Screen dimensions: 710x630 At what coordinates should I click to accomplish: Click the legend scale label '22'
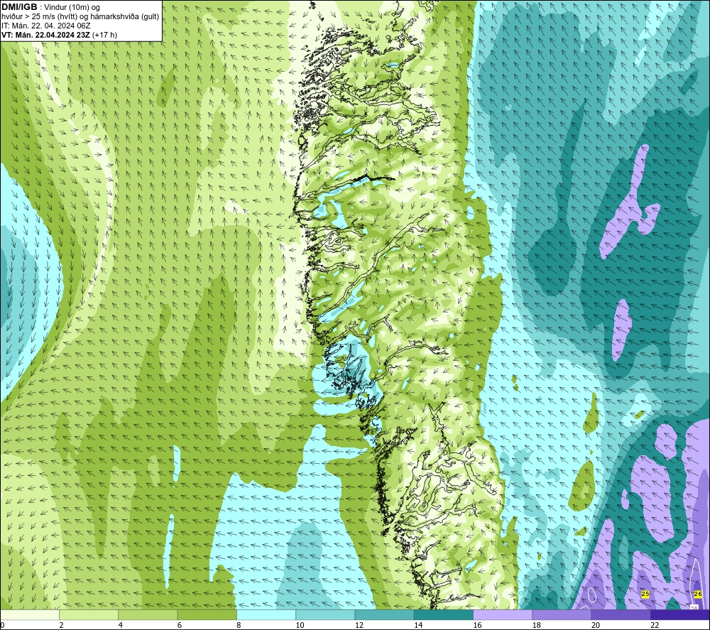coord(655,625)
